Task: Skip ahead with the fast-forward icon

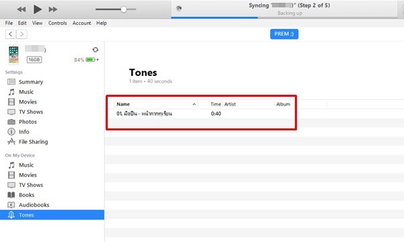Action: pos(53,9)
